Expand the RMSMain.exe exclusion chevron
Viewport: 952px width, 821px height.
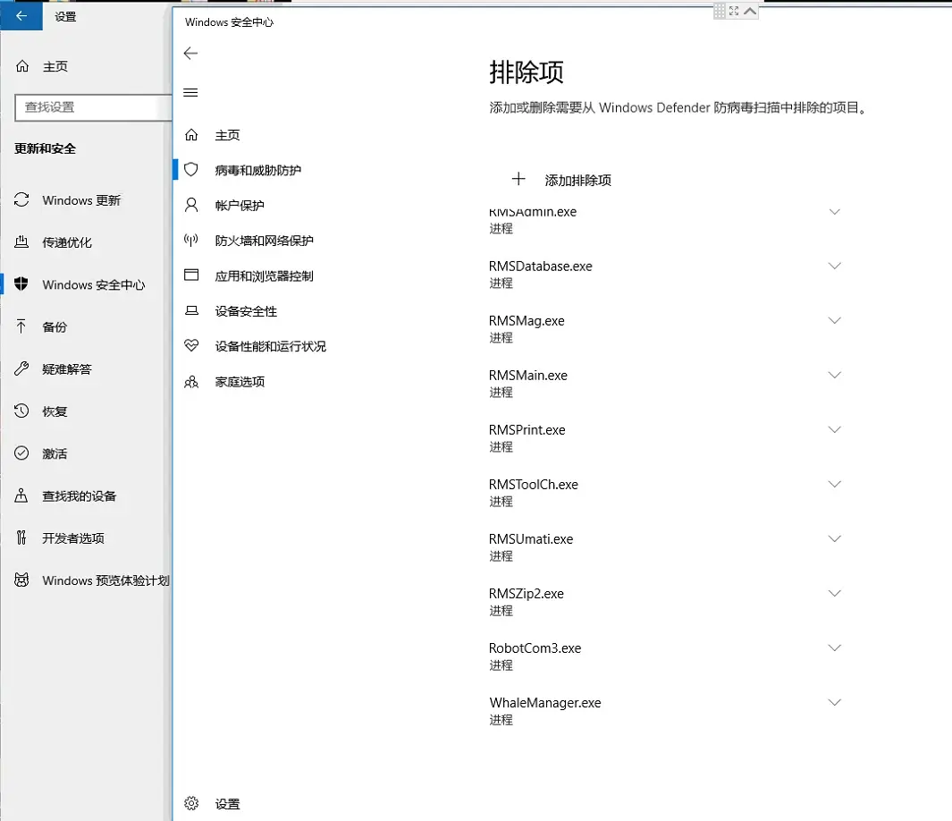(x=835, y=376)
